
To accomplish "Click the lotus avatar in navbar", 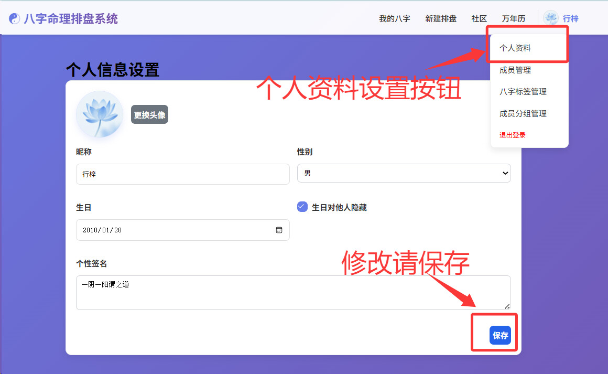I will [551, 18].
